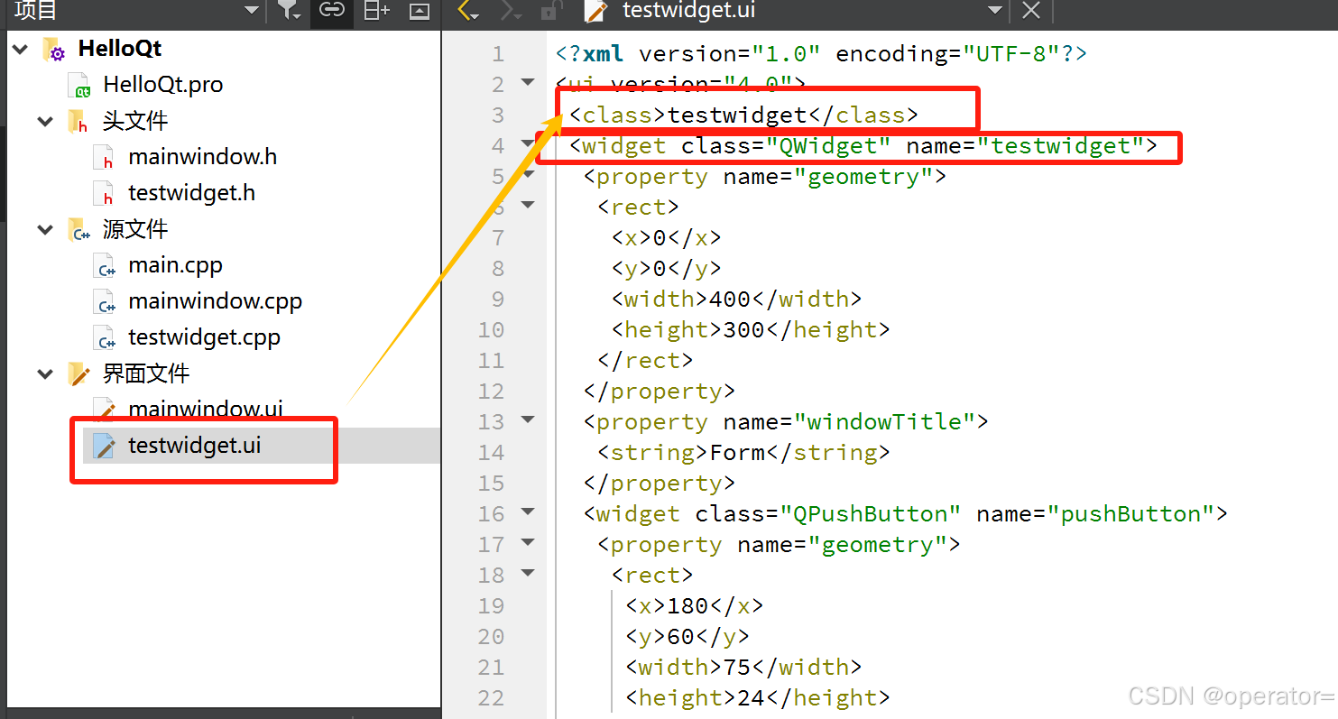1338x719 pixels.
Task: Click the height 24 element text
Action: coord(758,698)
